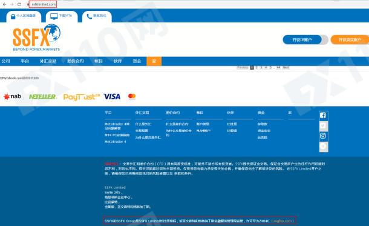Open 存取款 footer link

pyautogui.click(x=263, y=124)
